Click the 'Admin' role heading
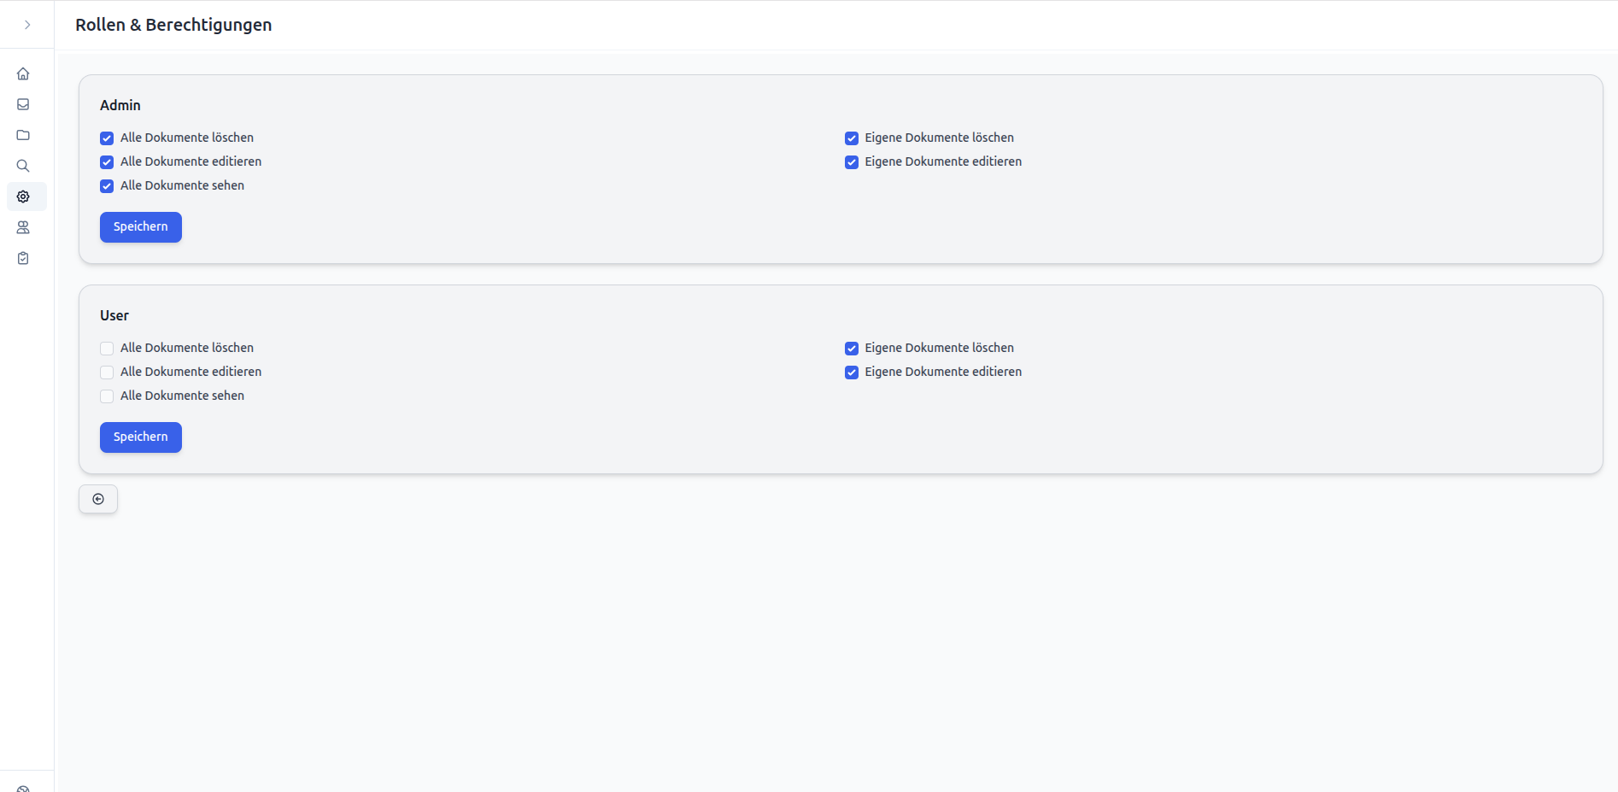 120,105
